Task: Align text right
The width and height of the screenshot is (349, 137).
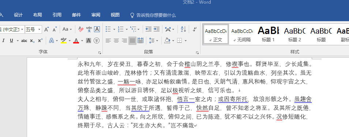Action: [124, 41]
